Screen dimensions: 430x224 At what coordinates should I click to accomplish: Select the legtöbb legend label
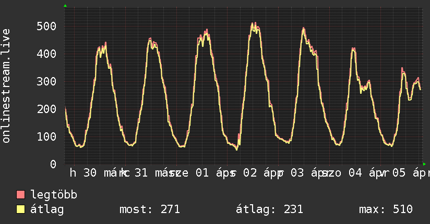54,195
